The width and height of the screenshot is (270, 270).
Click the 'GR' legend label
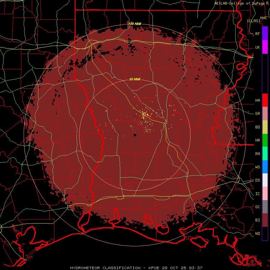[x=258, y=114]
